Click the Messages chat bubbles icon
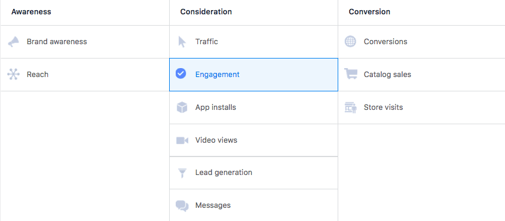 click(x=182, y=205)
